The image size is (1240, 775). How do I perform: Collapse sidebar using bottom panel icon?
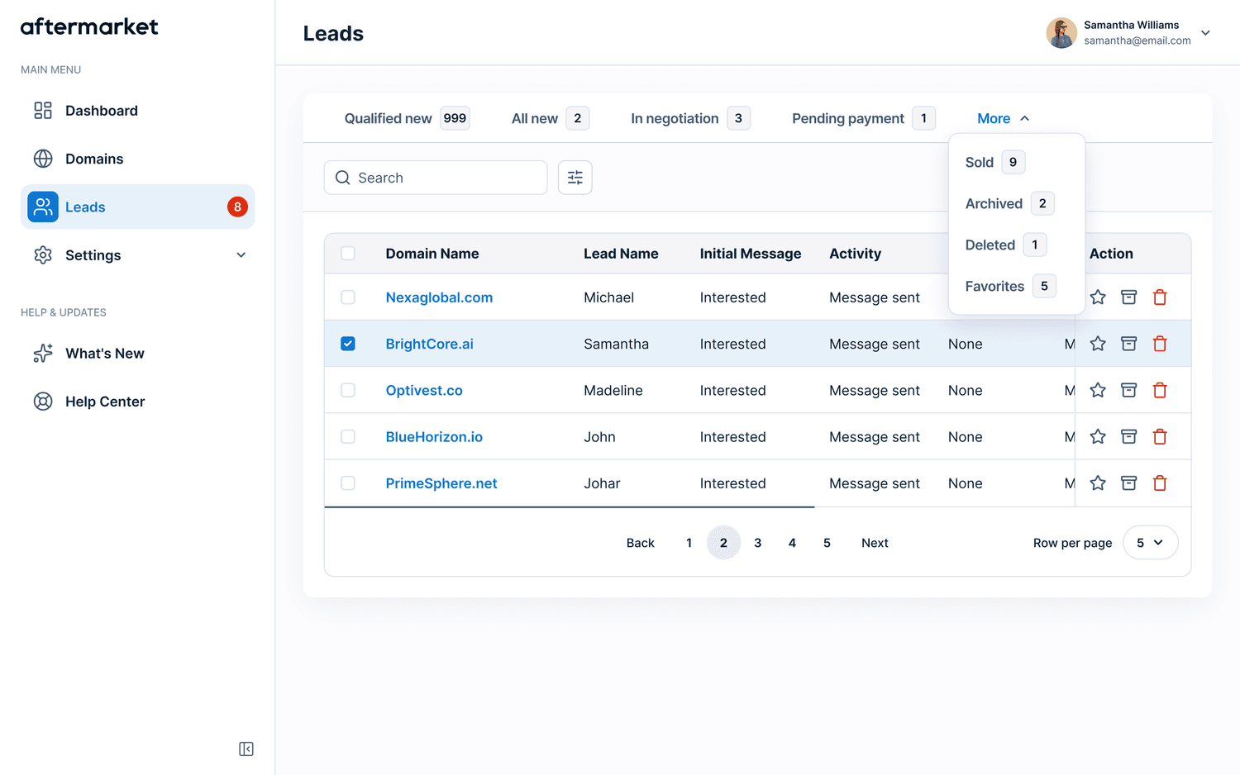[x=246, y=749]
